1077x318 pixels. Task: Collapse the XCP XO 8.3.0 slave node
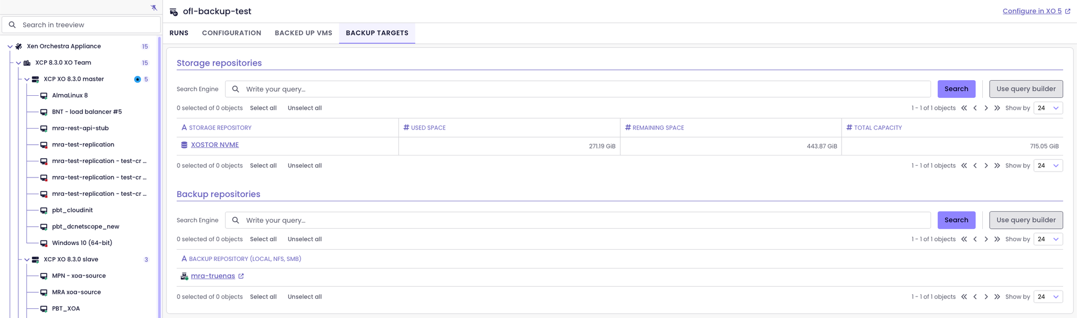[x=26, y=260]
